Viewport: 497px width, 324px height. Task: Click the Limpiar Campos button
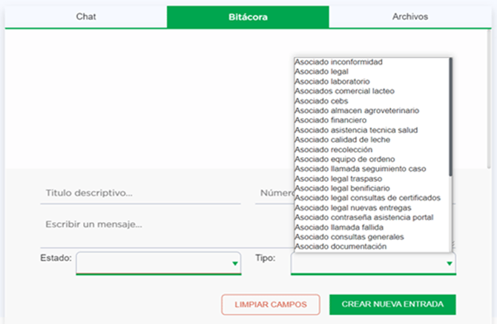(x=270, y=305)
